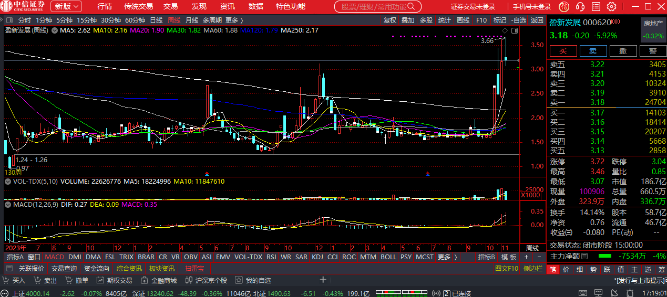Screen dimensions: 667x297
Task: Open the 指标B selector
Action: (x=486, y=257)
